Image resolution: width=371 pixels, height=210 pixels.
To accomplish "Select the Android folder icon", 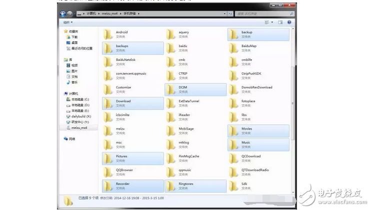I will tap(108, 34).
